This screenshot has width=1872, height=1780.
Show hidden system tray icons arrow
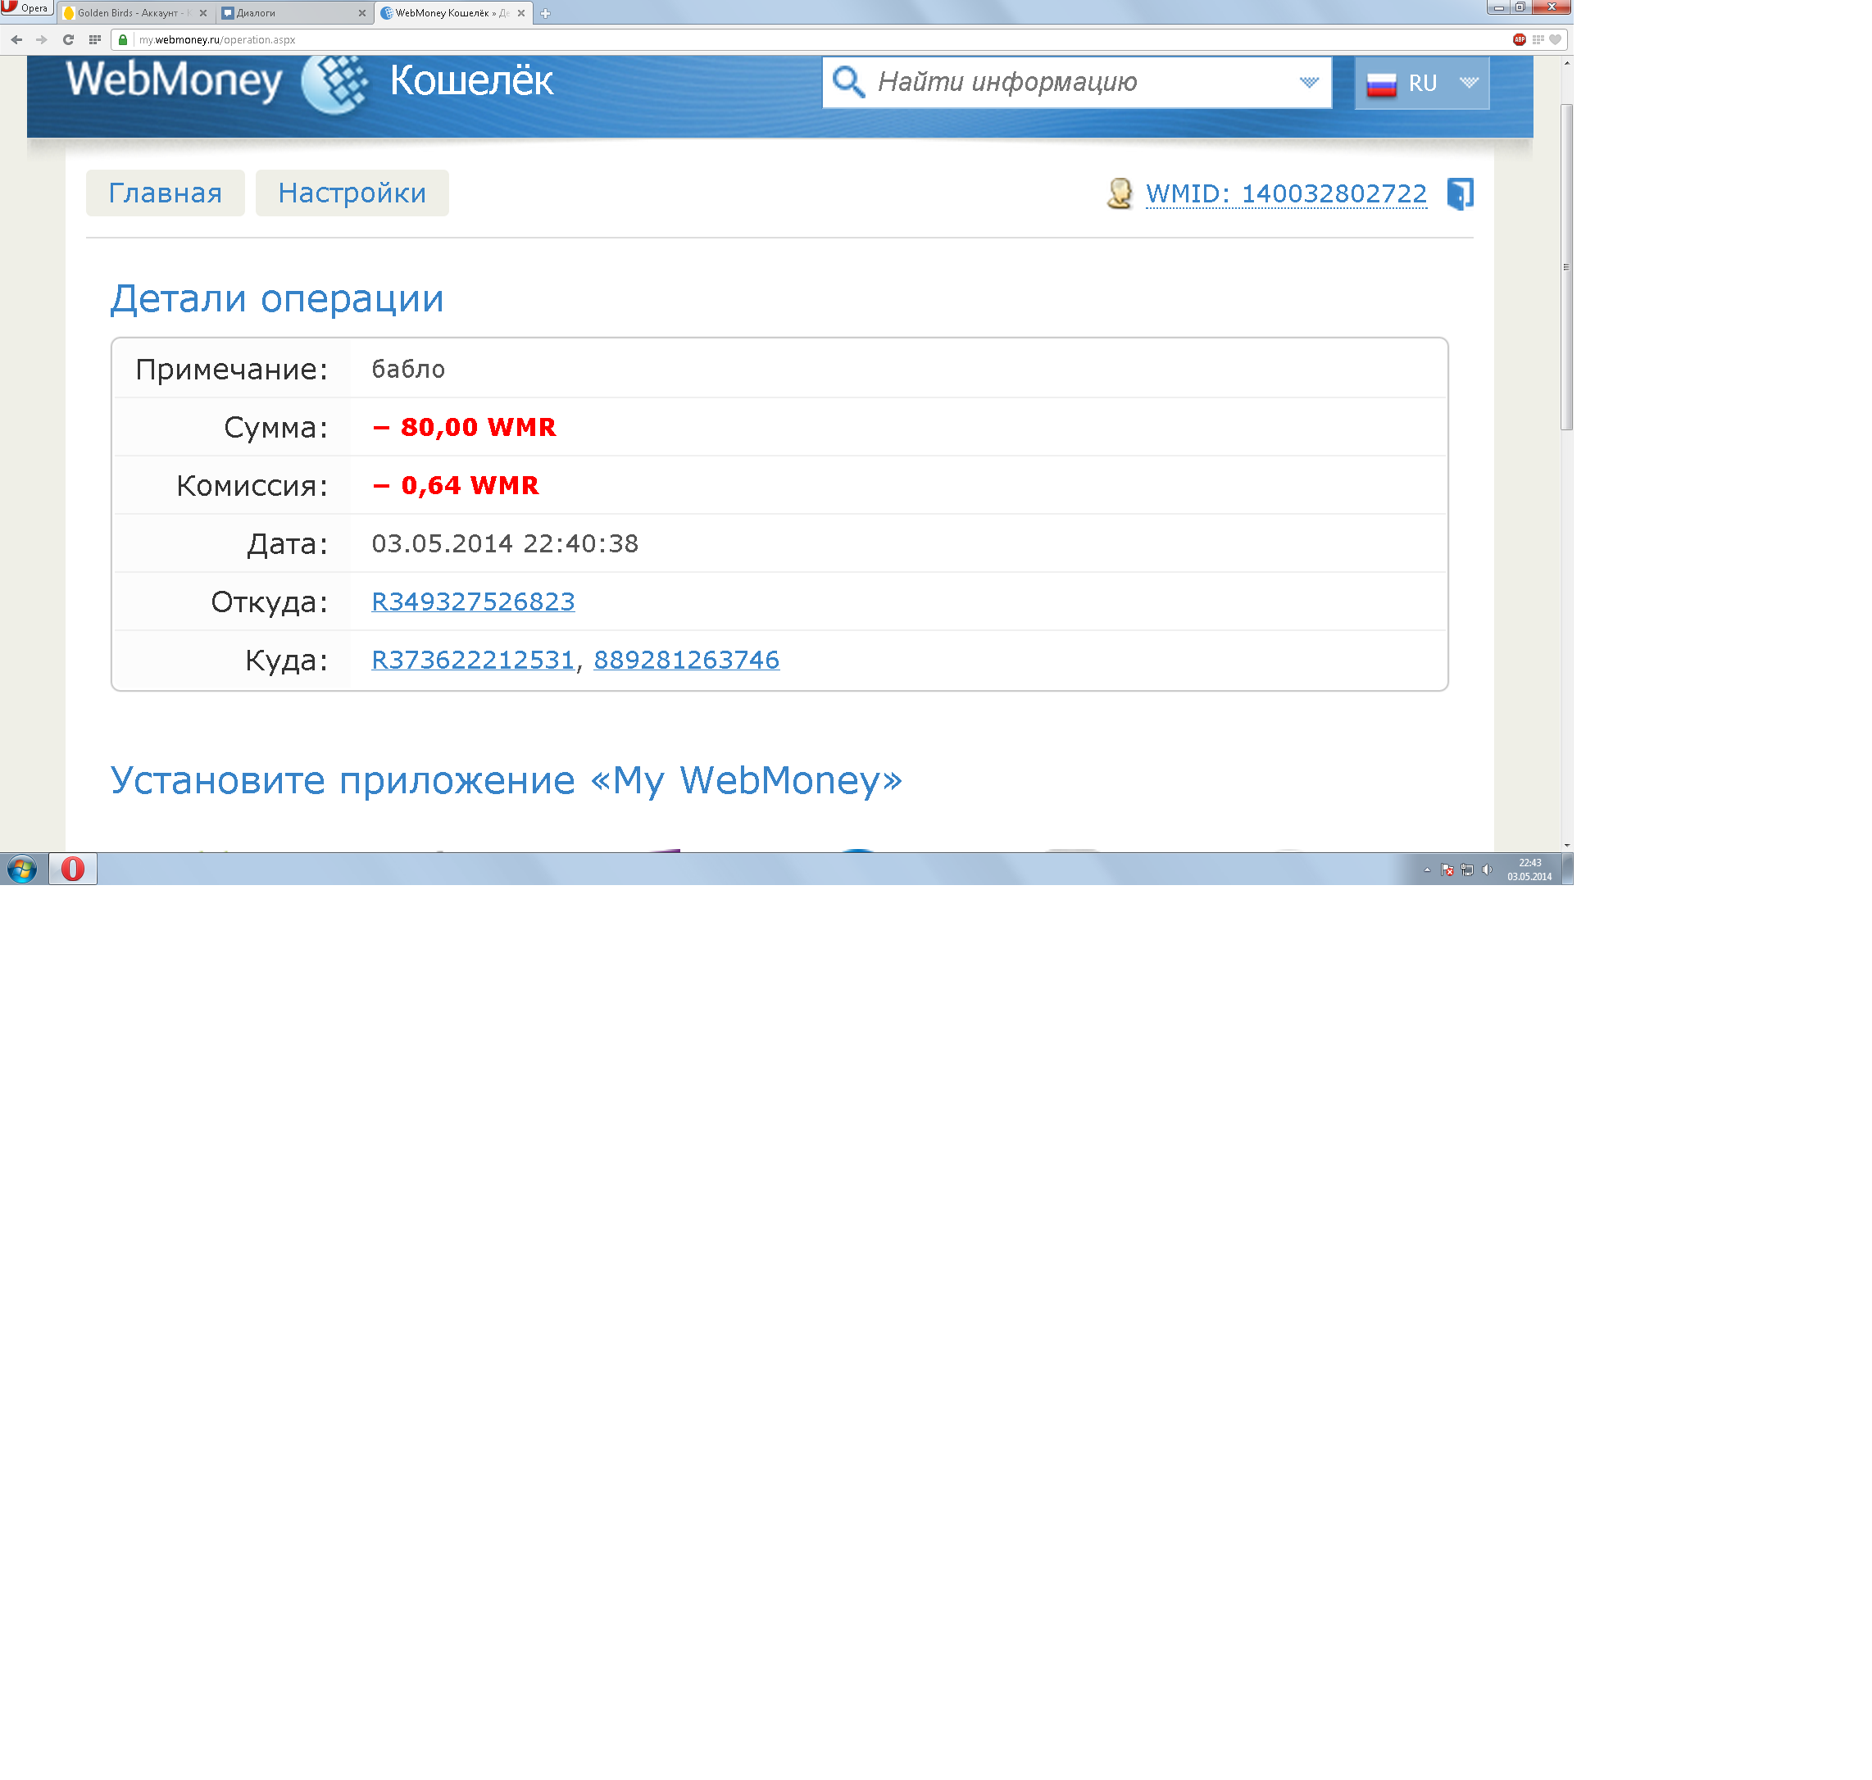pyautogui.click(x=1426, y=870)
